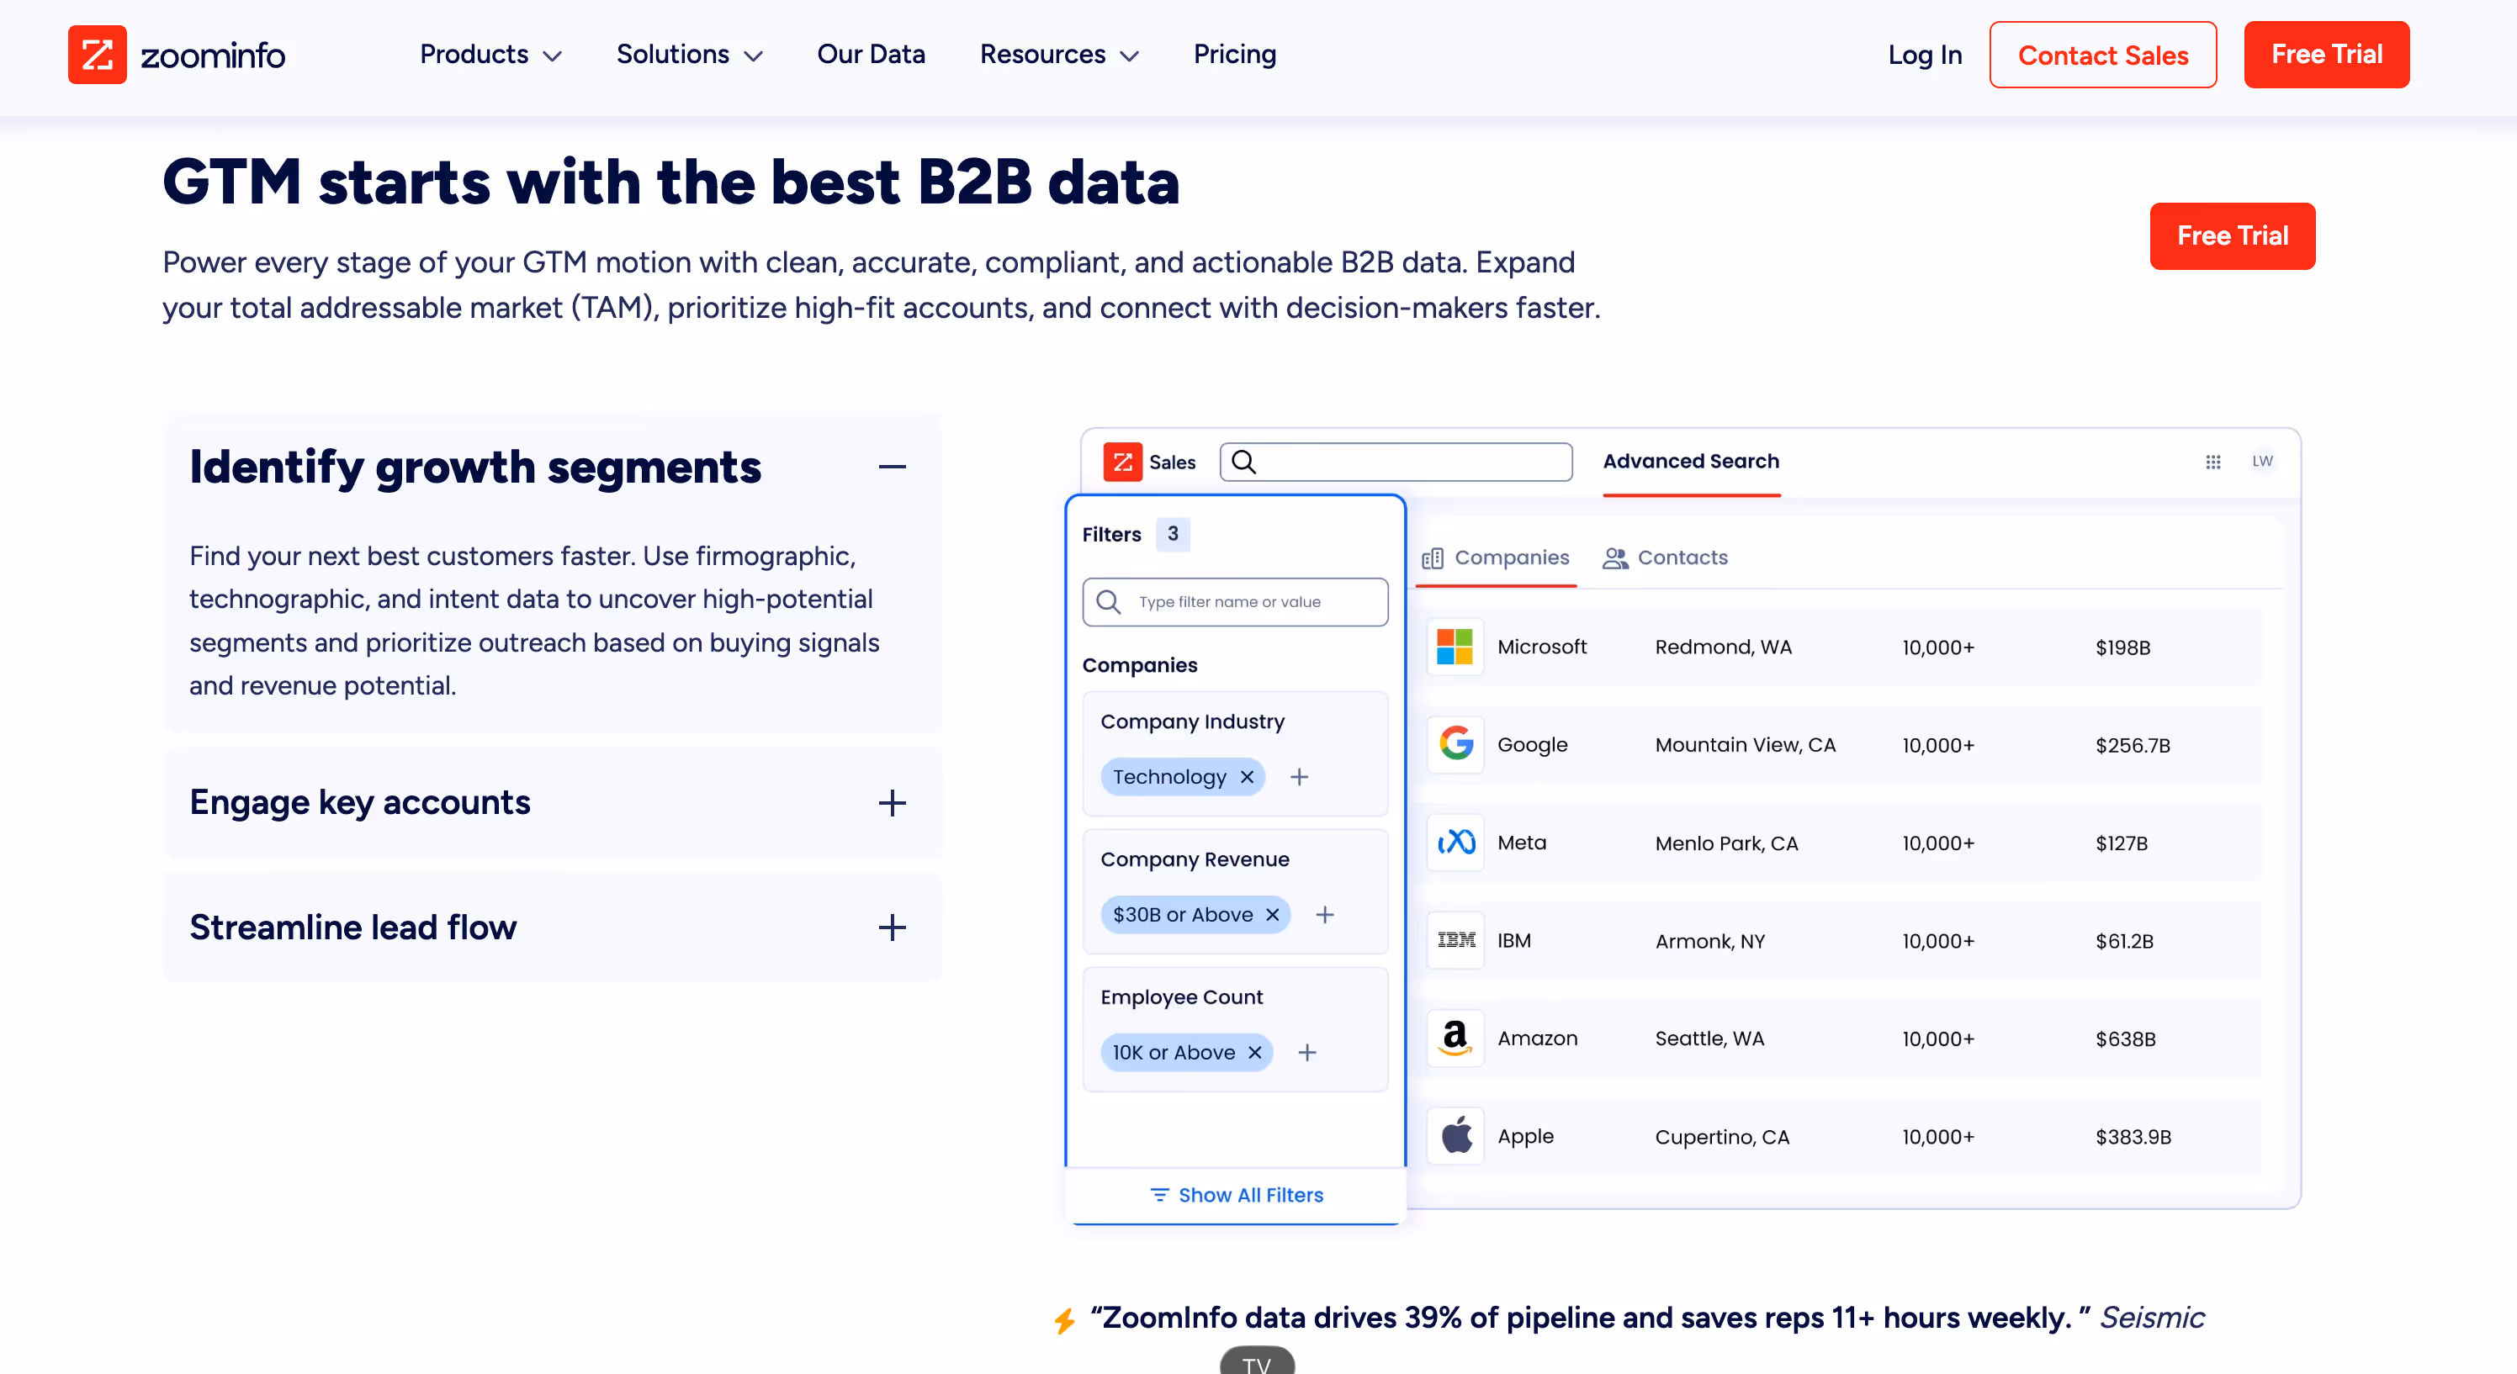This screenshot has width=2517, height=1374.
Task: Remove the Technology industry filter chip
Action: (x=1246, y=776)
